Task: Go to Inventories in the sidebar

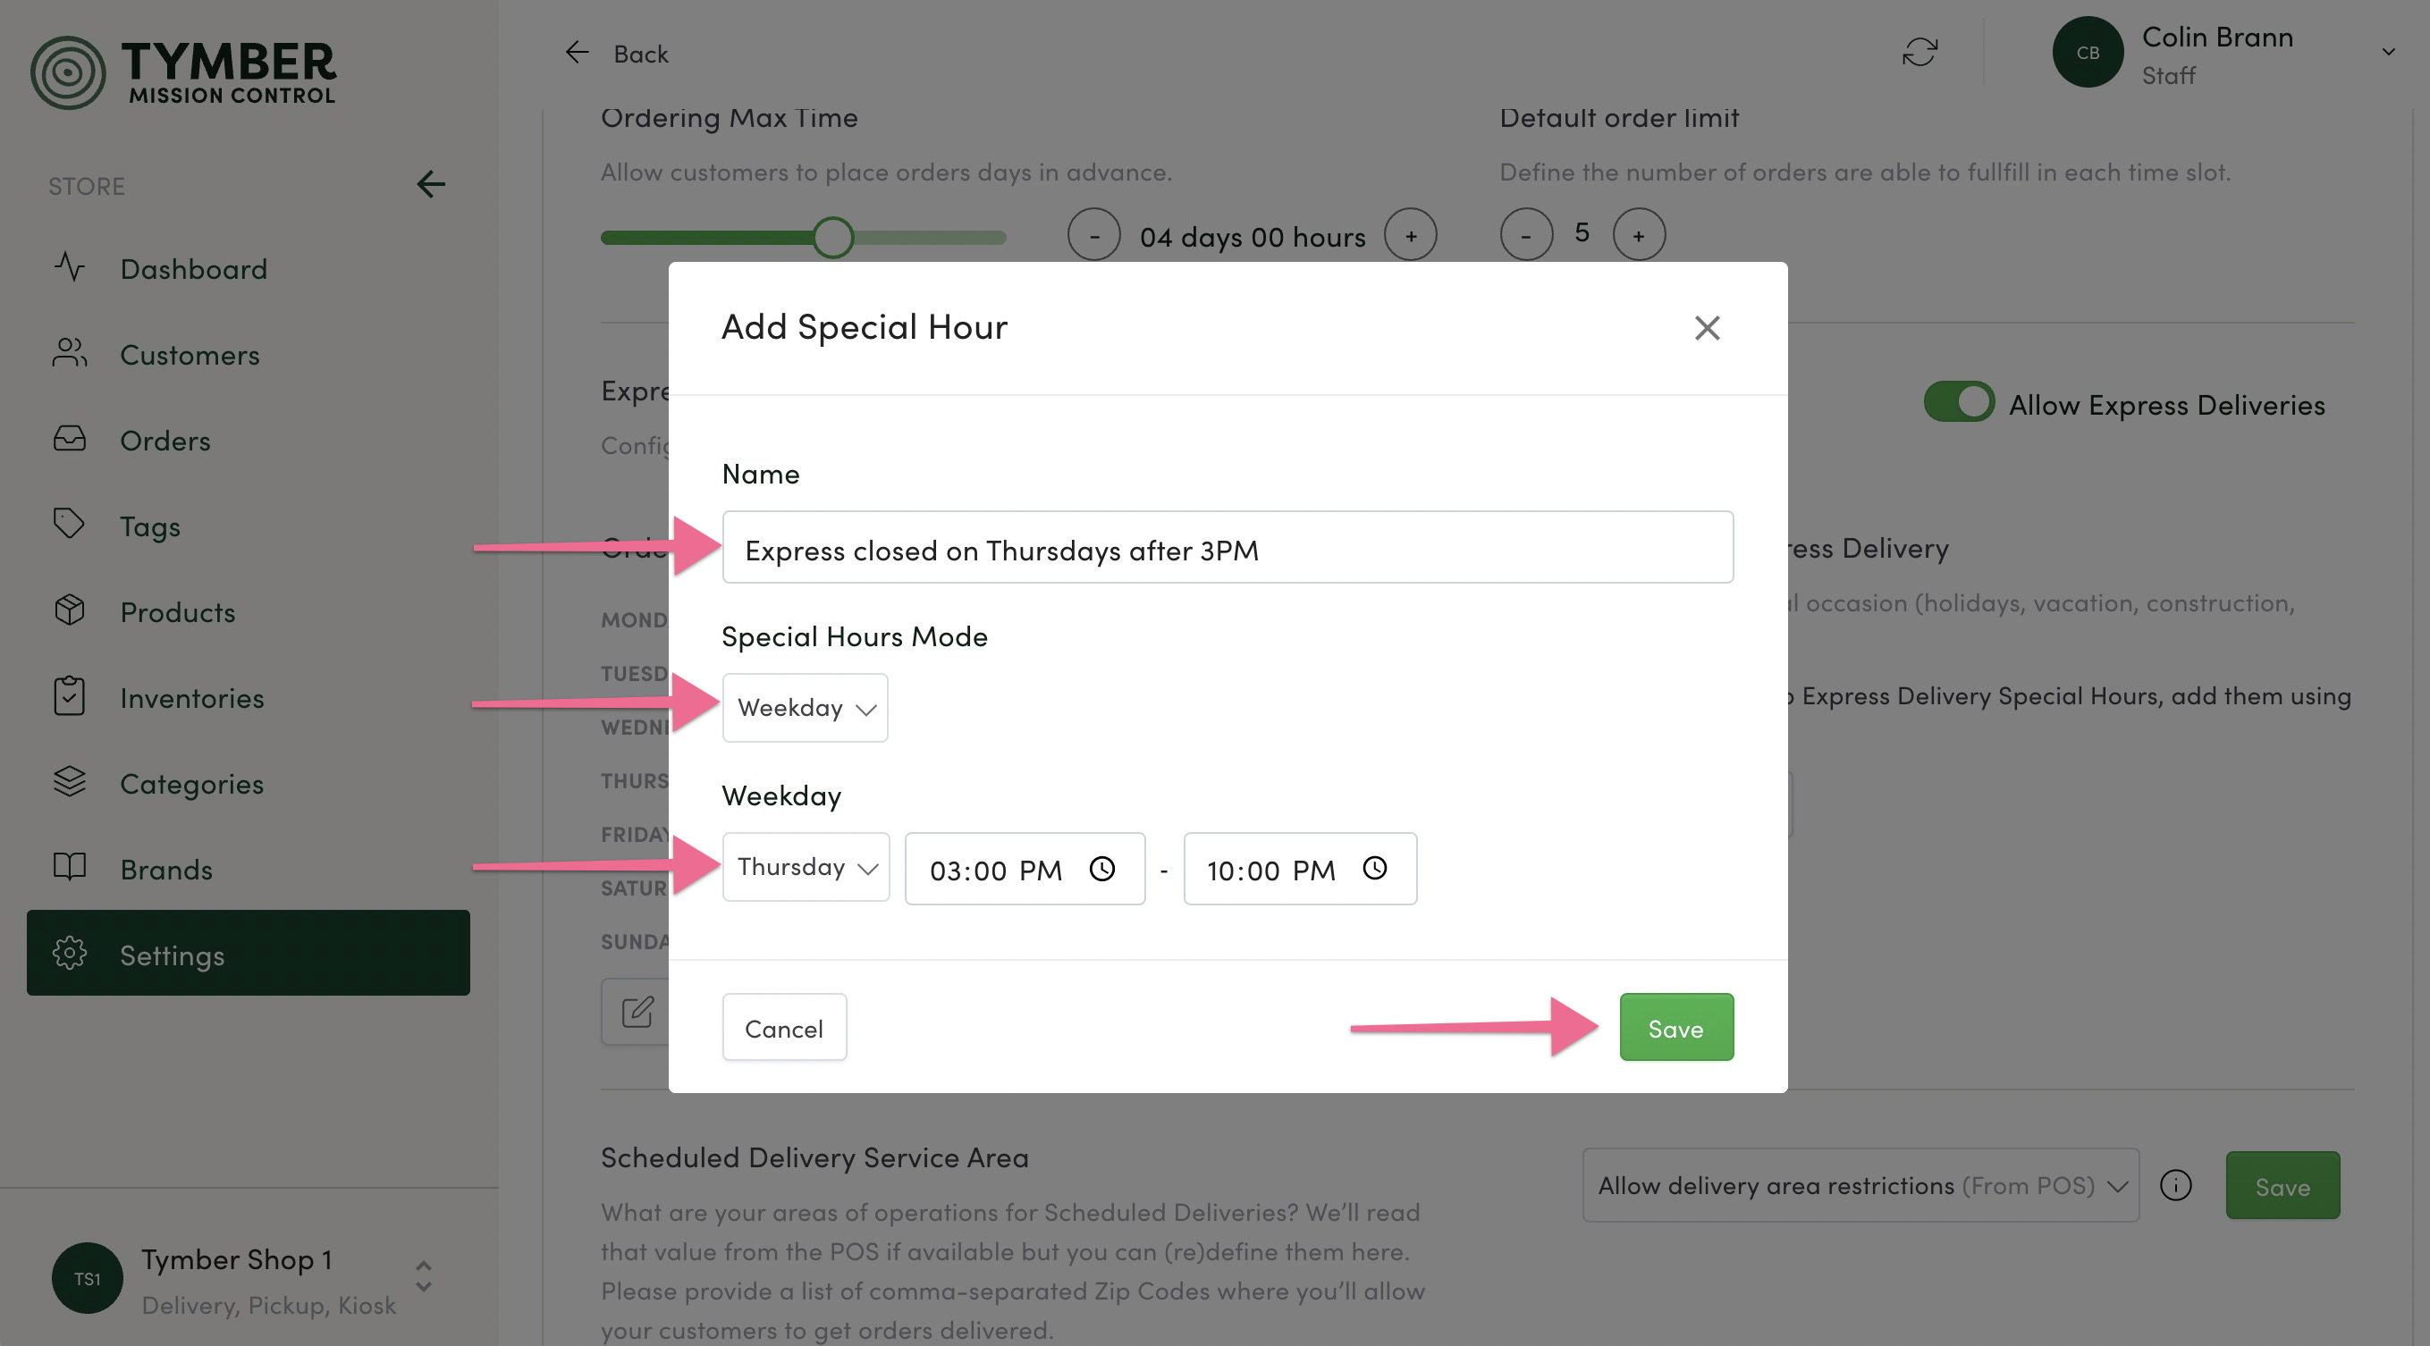Action: 191,698
